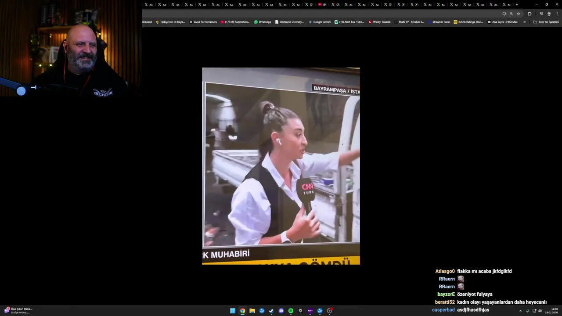
Task: Open Spotify from the taskbar
Action: (x=291, y=311)
